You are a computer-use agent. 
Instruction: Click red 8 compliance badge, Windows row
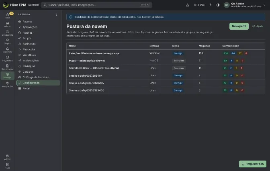click(246, 53)
